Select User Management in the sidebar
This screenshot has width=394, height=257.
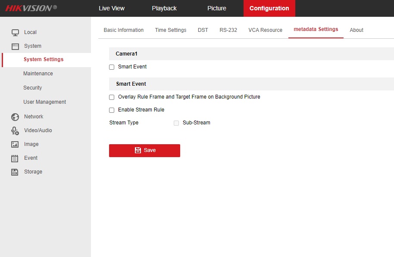pyautogui.click(x=44, y=102)
